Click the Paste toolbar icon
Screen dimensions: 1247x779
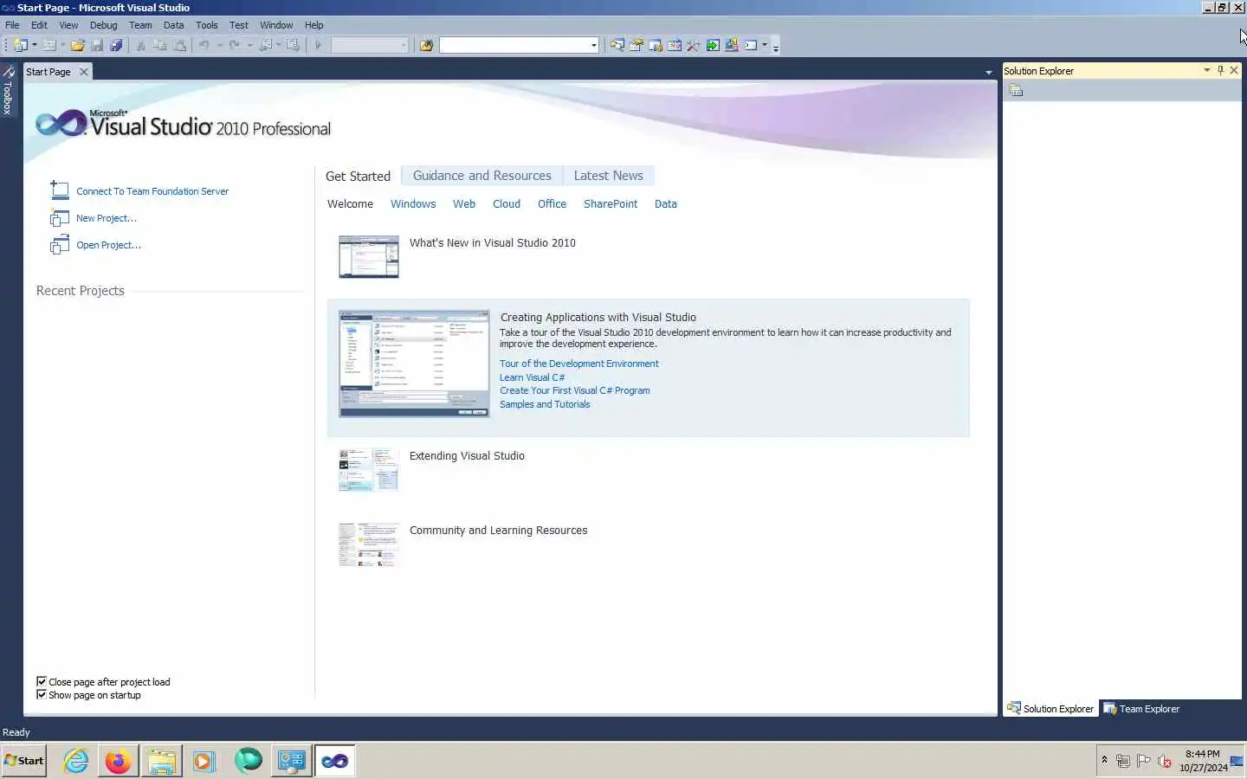(179, 45)
